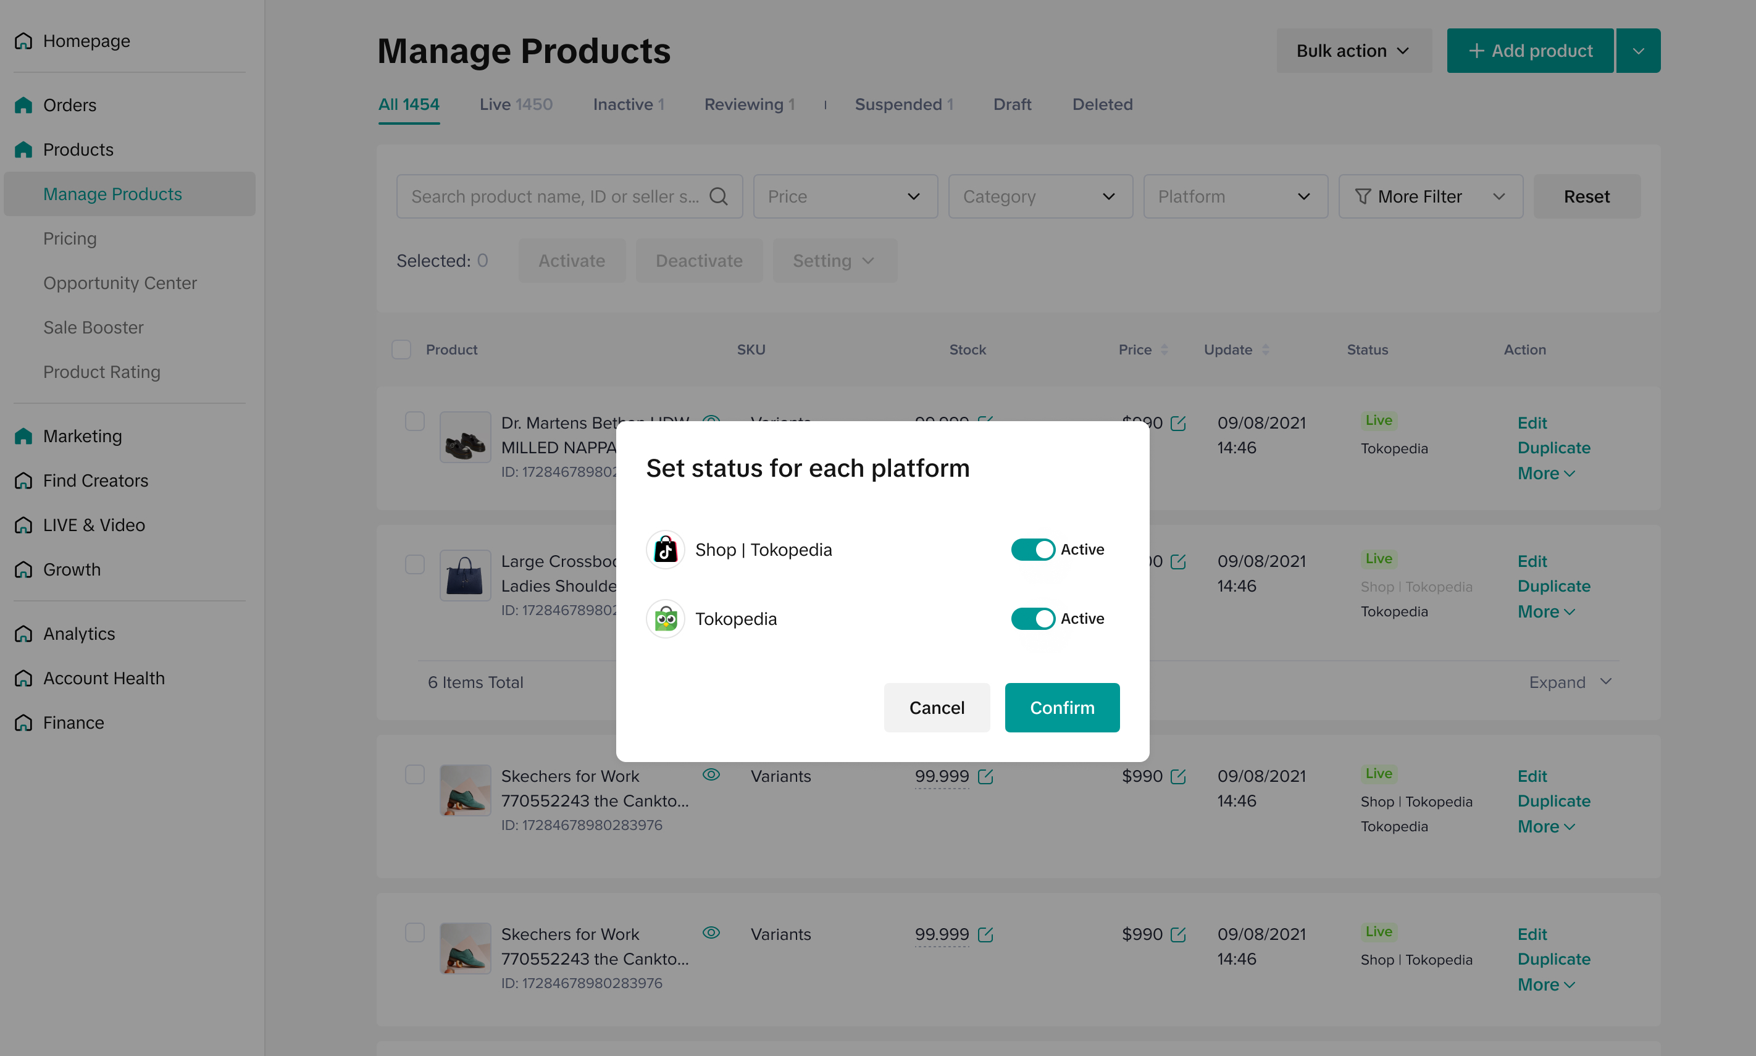The height and width of the screenshot is (1056, 1756).
Task: Toggle the Shop | Tokopedia active switch
Action: 1032,550
